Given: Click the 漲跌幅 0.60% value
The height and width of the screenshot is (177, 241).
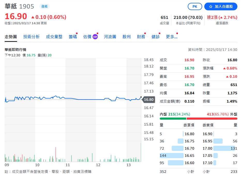Looking at the screenshot, I should (x=230, y=68).
